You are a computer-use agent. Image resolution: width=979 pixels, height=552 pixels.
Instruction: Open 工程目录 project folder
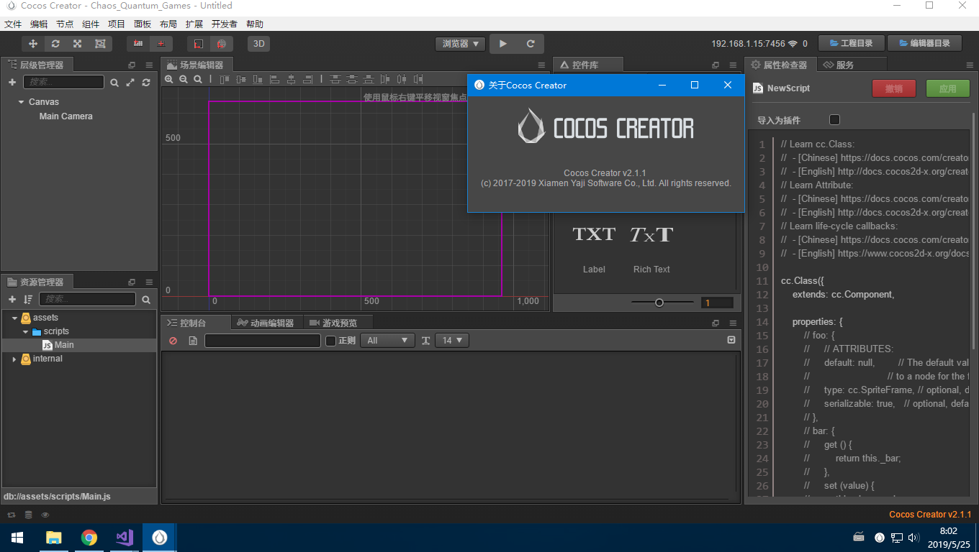[x=852, y=43]
